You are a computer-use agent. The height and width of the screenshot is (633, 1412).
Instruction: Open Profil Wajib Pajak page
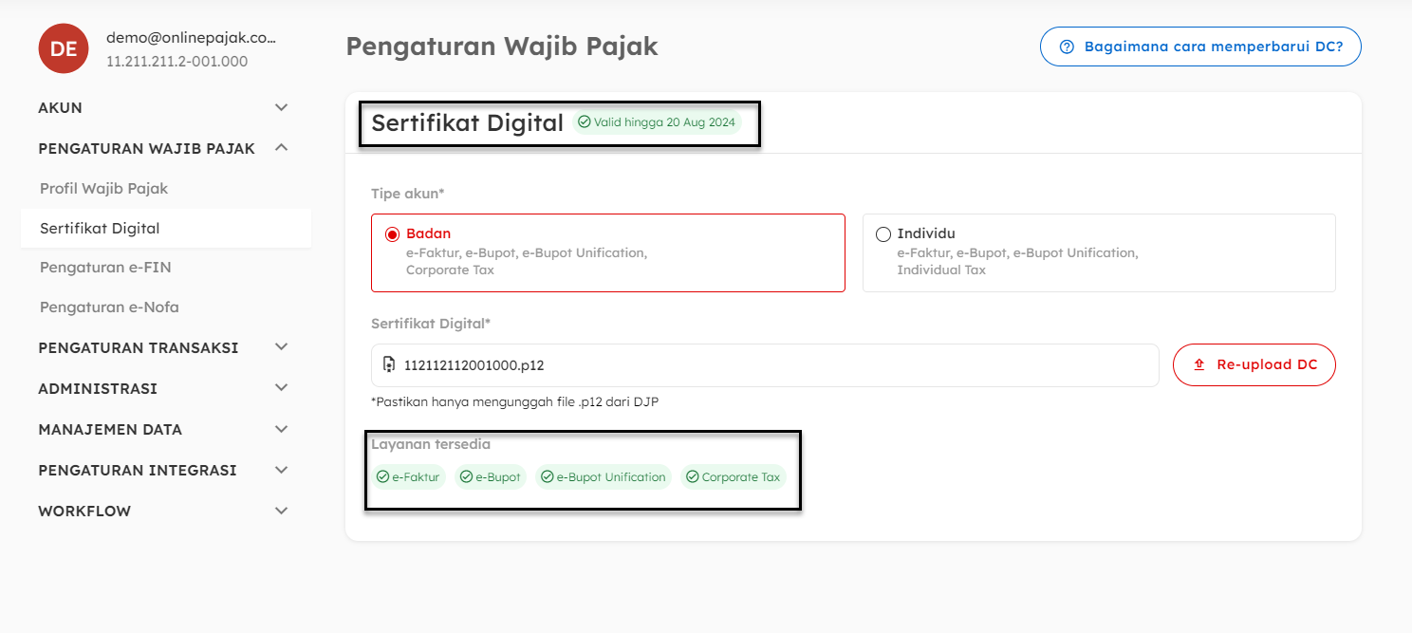[103, 189]
